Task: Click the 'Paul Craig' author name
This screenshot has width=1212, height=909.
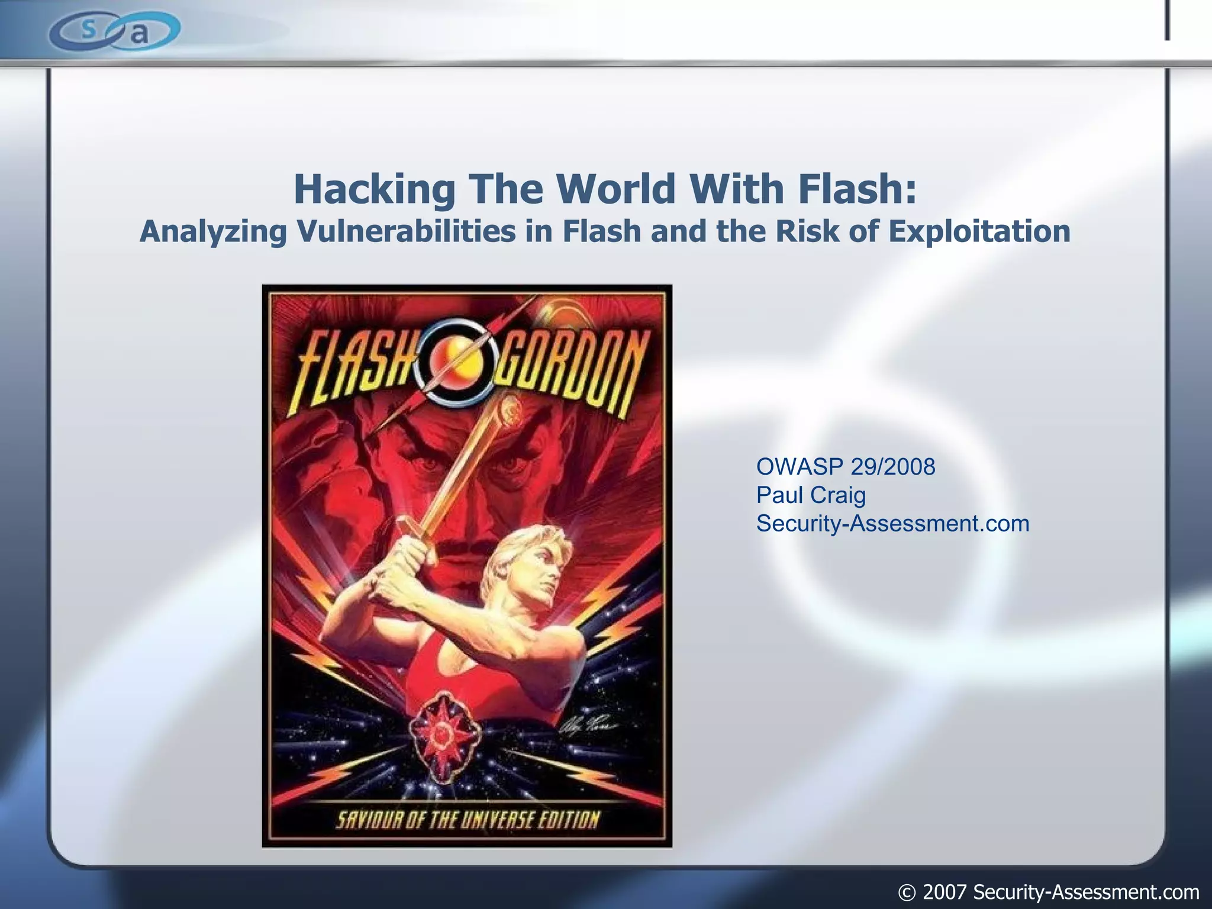Action: pyautogui.click(x=810, y=495)
